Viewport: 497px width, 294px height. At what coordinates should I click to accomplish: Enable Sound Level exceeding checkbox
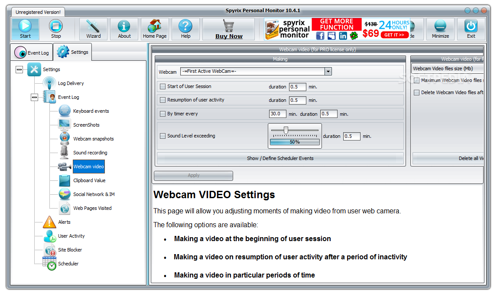(163, 136)
